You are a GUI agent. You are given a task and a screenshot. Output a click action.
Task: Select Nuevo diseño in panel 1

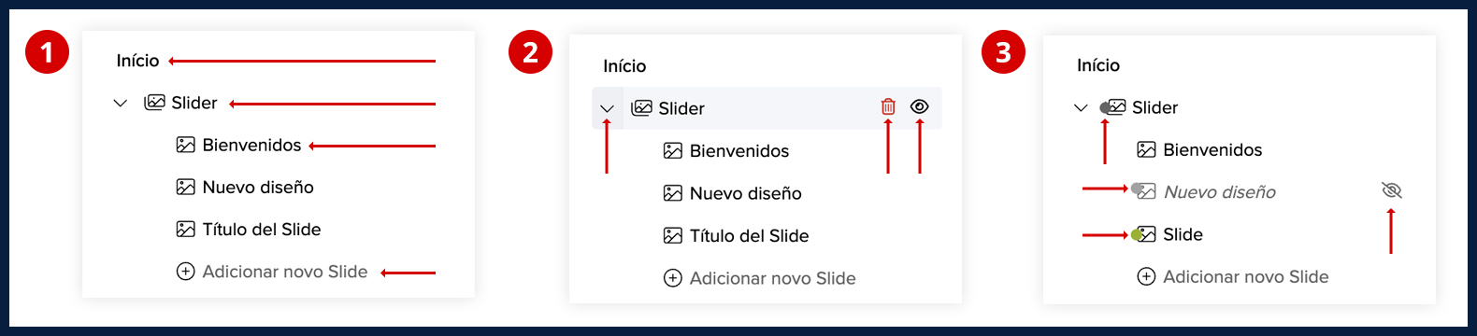click(x=258, y=188)
